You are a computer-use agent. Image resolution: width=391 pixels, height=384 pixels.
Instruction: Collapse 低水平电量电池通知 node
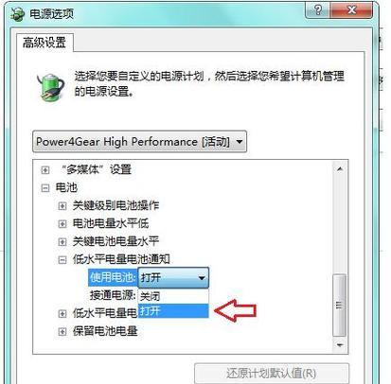click(62, 260)
